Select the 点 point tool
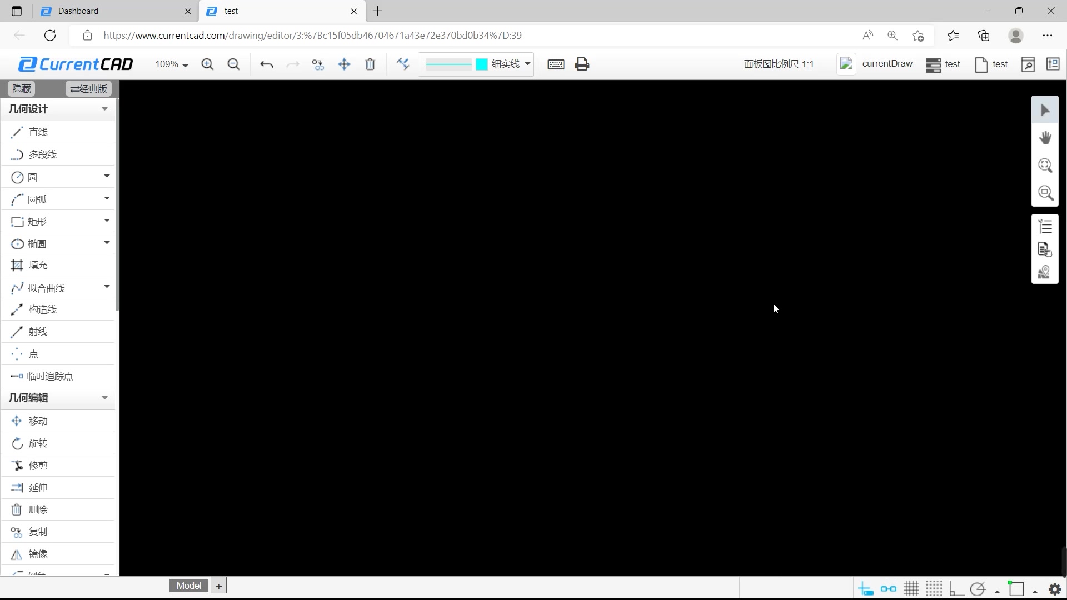1067x600 pixels. [x=58, y=354]
